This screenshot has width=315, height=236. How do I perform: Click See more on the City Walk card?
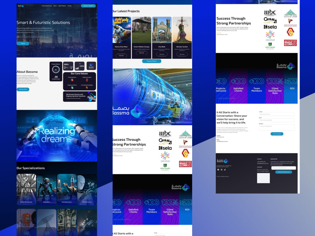[162, 54]
